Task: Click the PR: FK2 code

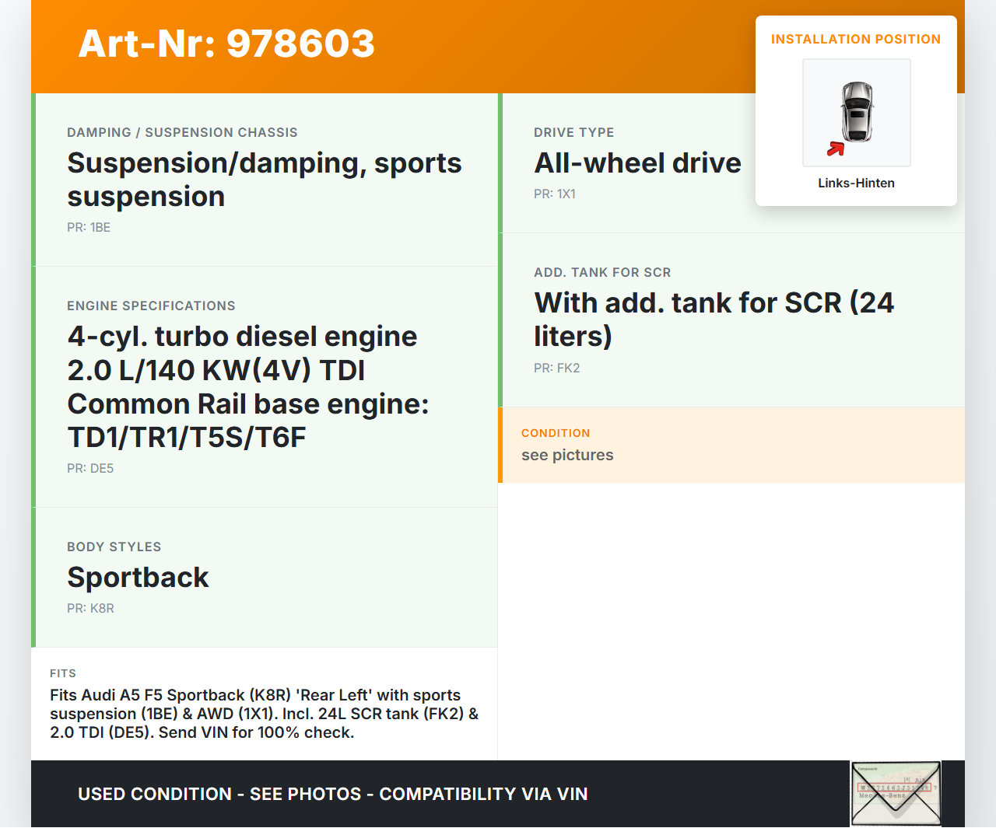Action: click(x=556, y=368)
